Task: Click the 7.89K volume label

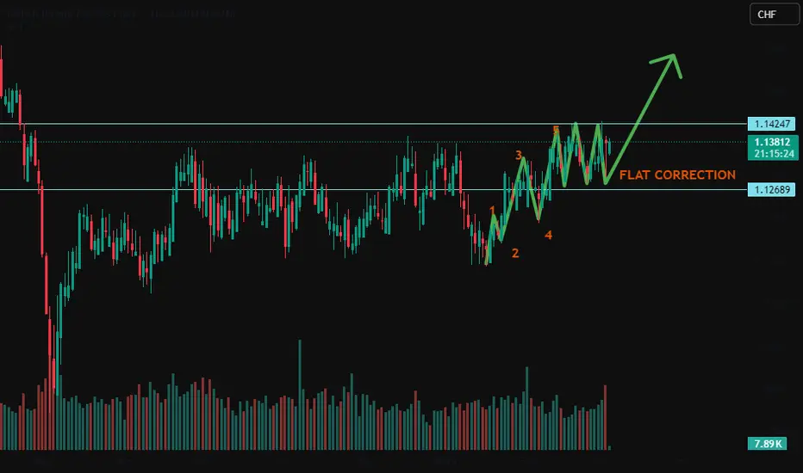Action: 767,444
